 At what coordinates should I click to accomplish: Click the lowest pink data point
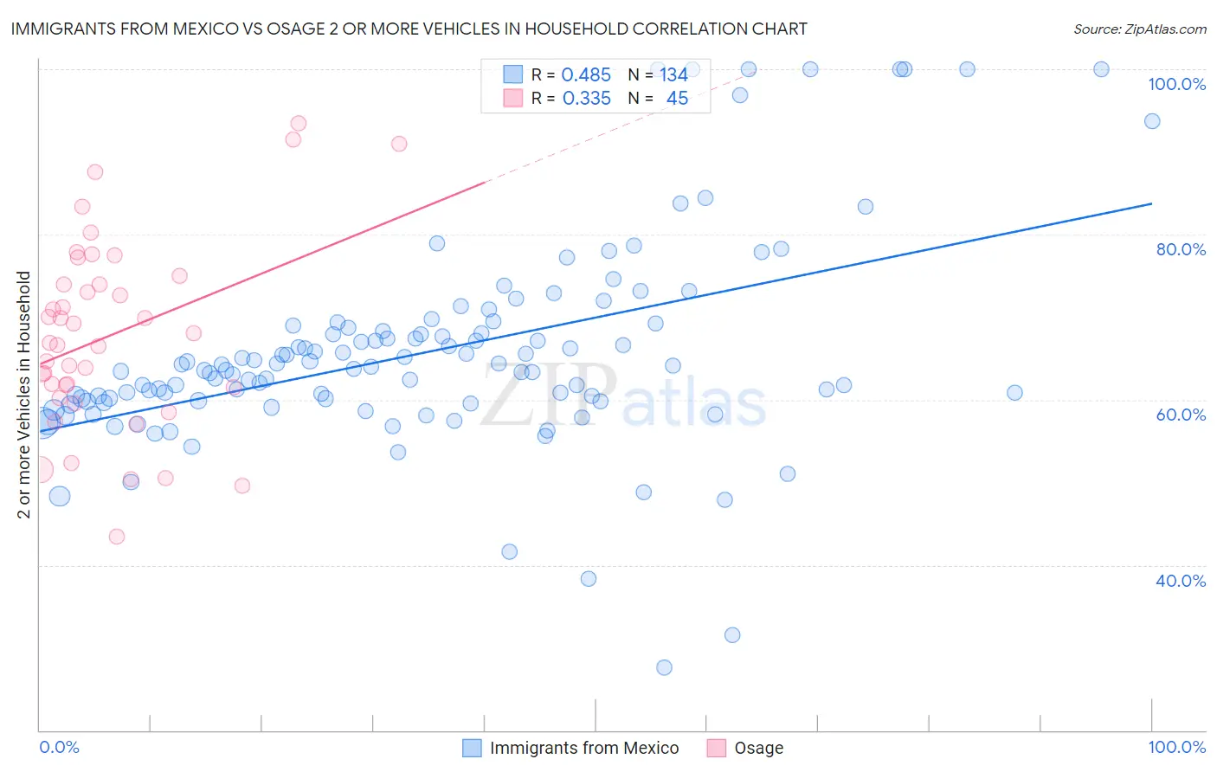pos(117,537)
